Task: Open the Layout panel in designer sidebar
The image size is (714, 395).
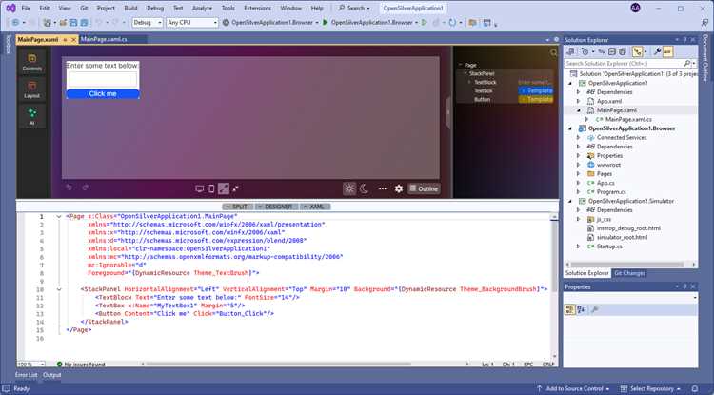Action: (x=31, y=90)
